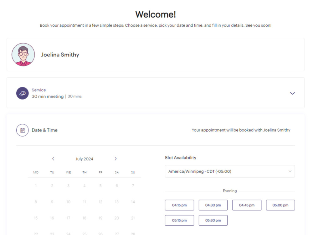313x235 pixels.
Task: Select the 04:15 pm slot
Action: click(x=179, y=205)
